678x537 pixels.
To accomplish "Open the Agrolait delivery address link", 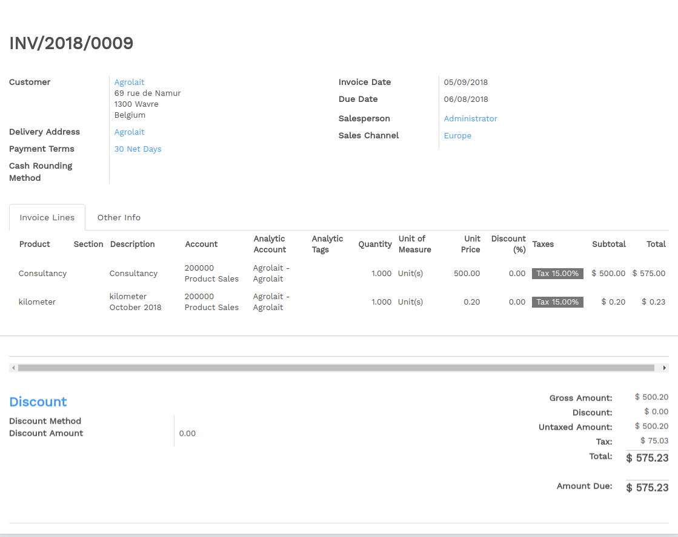I will (x=129, y=132).
